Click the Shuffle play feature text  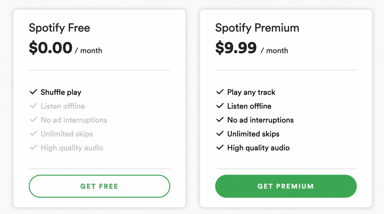point(61,93)
